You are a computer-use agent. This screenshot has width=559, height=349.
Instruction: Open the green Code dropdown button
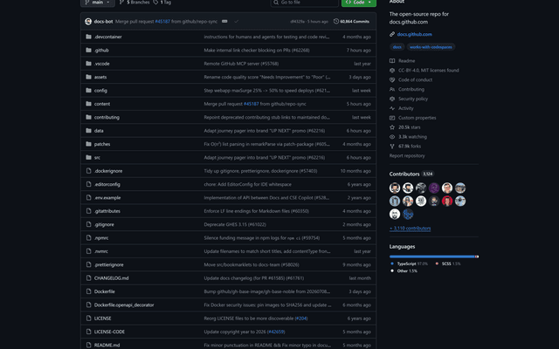coord(359,3)
